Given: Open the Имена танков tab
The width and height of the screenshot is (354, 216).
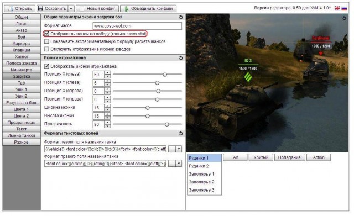Looking at the screenshot, I should 22,135.
